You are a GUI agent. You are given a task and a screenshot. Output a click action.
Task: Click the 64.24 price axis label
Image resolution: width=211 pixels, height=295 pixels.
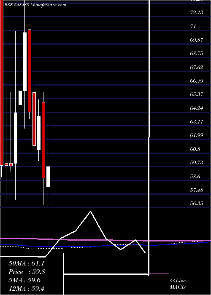point(197,108)
